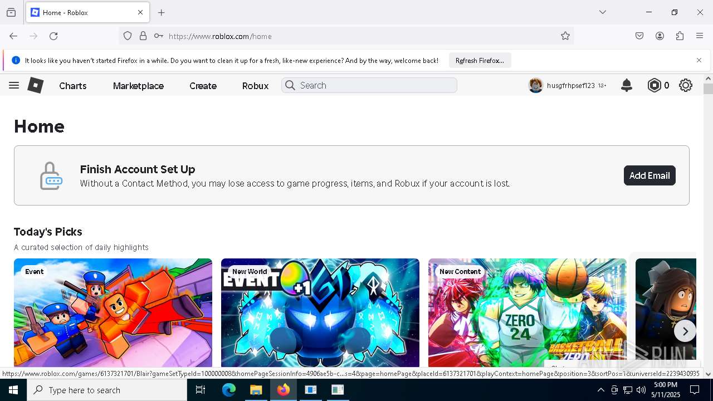Open Robux in Roblox navigation
This screenshot has height=401, width=713.
point(255,86)
